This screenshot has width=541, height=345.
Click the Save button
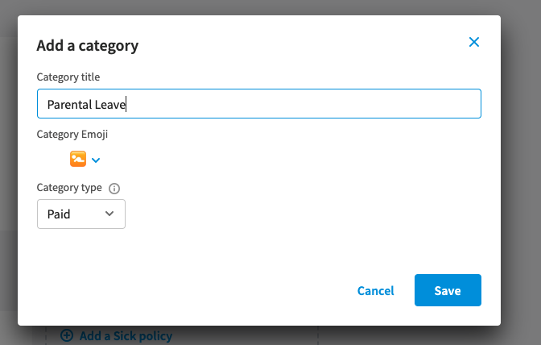coord(448,290)
